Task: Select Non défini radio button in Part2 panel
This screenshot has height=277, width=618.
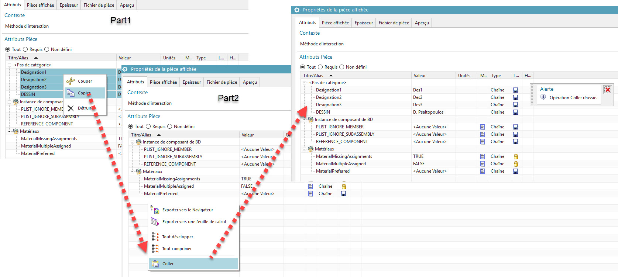Action: [170, 127]
